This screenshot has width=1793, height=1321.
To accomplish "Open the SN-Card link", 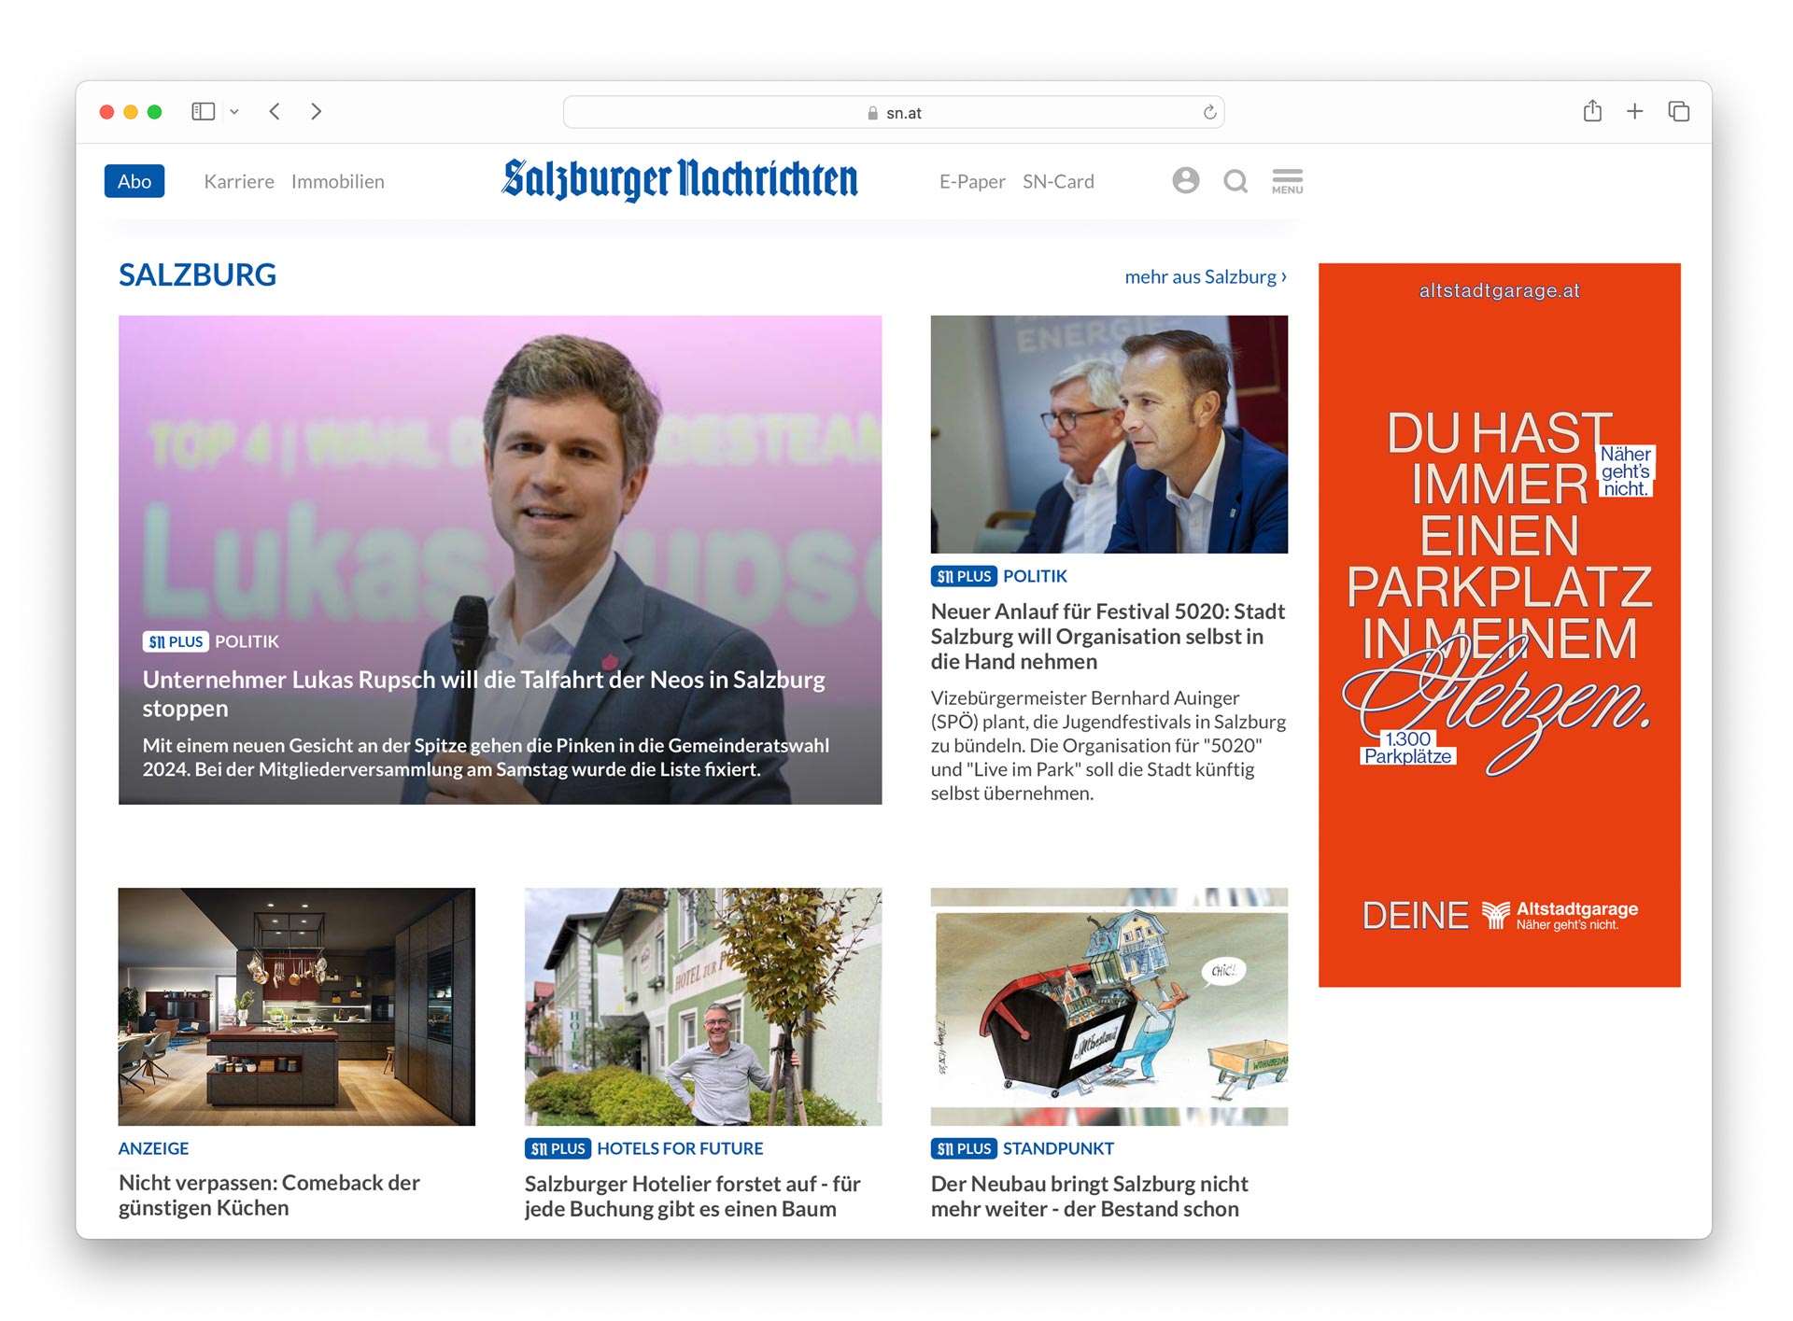I will (1058, 181).
